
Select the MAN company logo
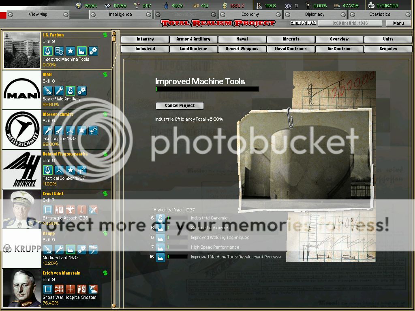click(x=22, y=90)
